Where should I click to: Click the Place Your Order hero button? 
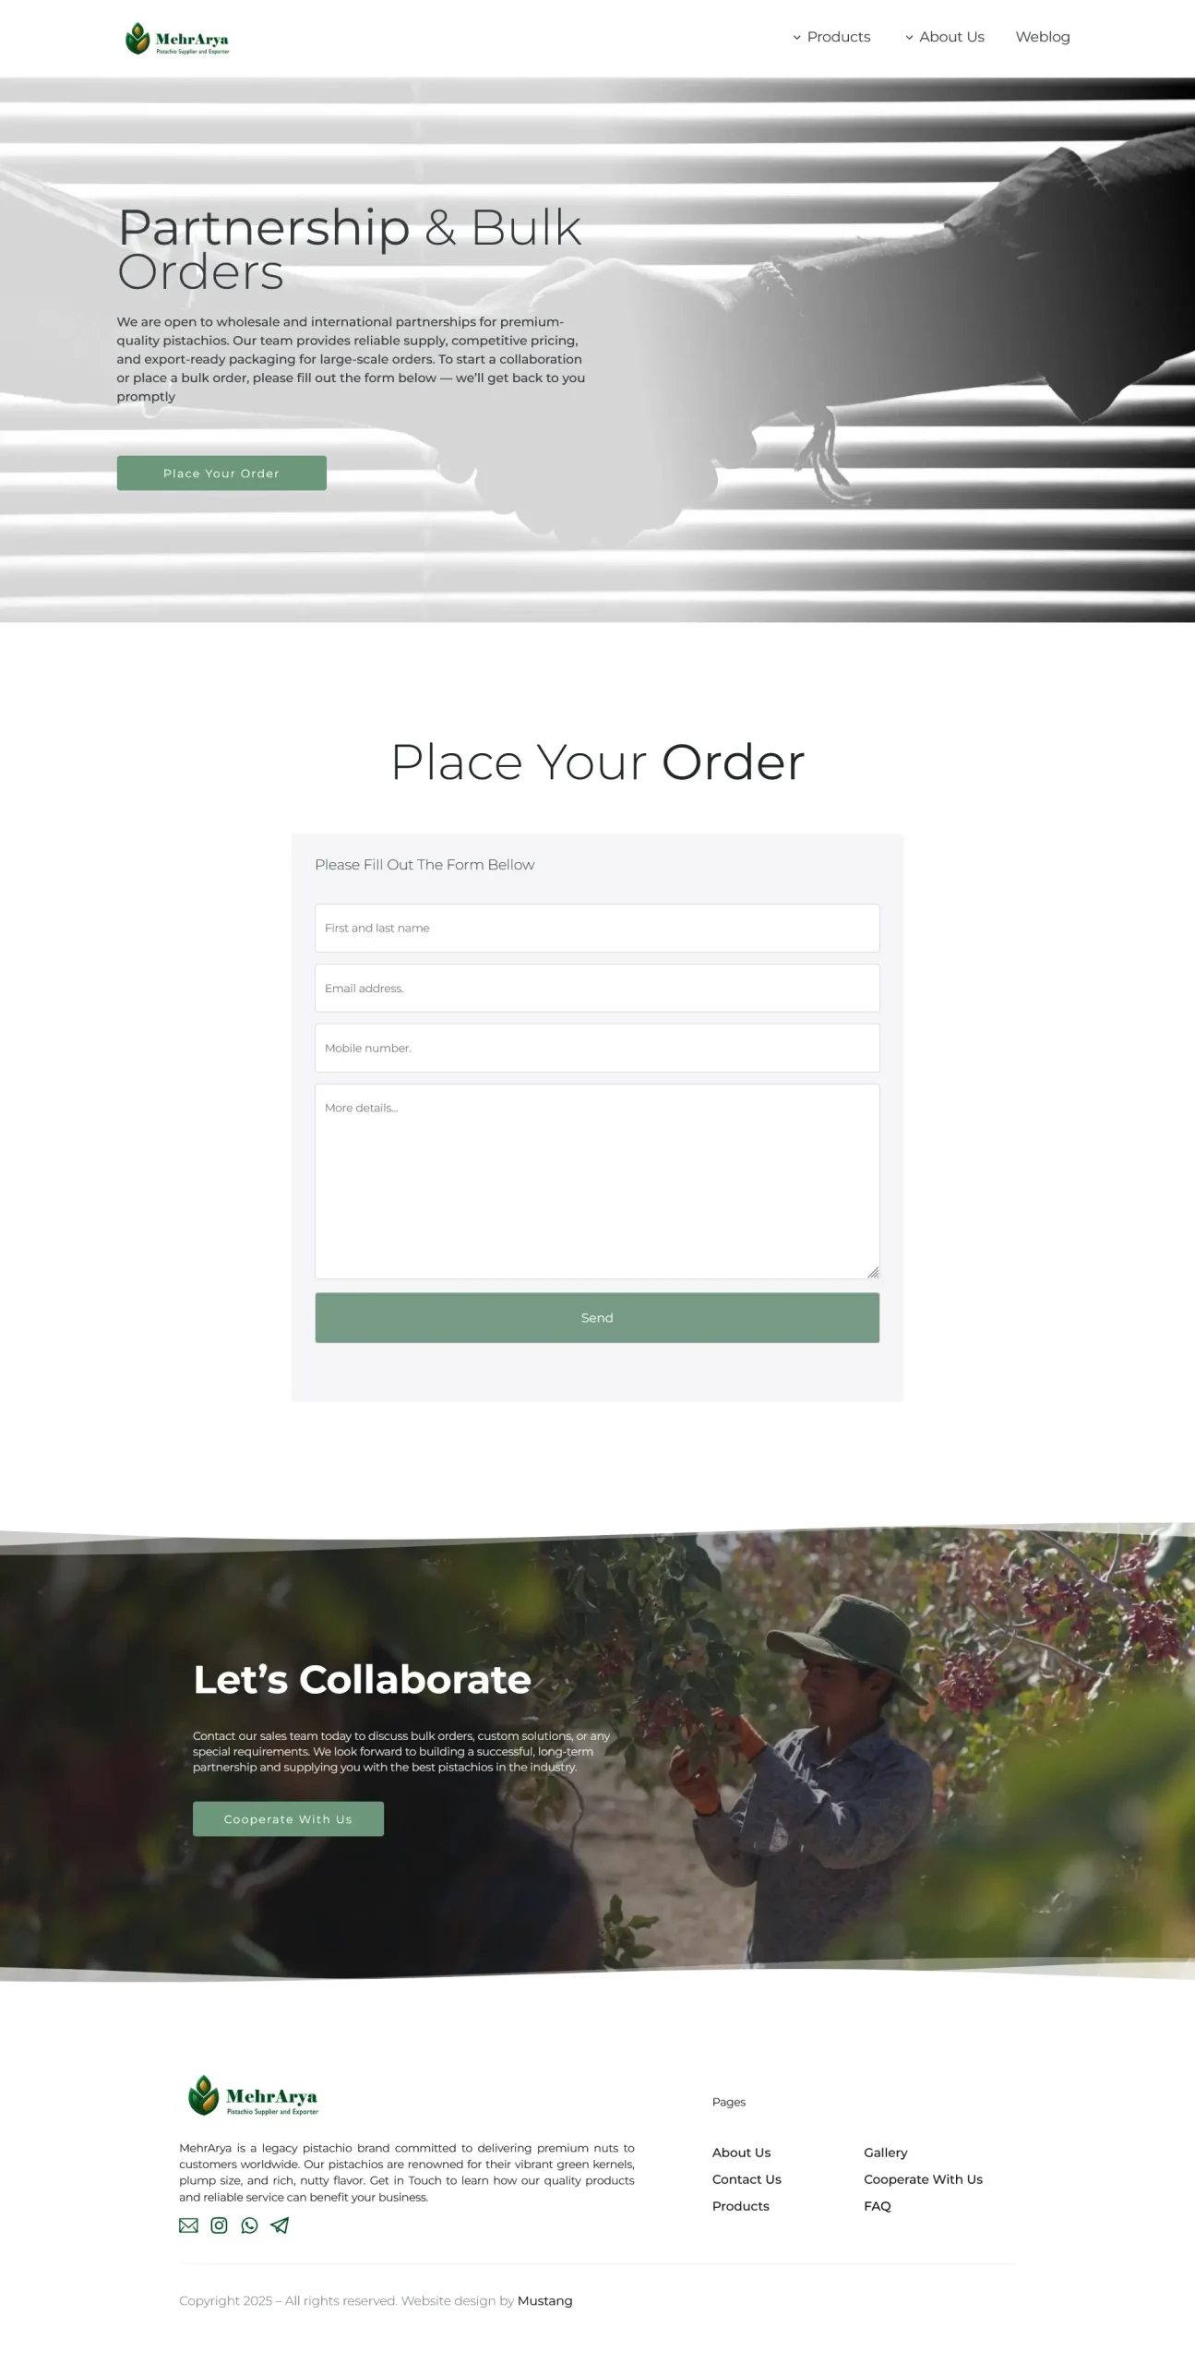click(221, 474)
